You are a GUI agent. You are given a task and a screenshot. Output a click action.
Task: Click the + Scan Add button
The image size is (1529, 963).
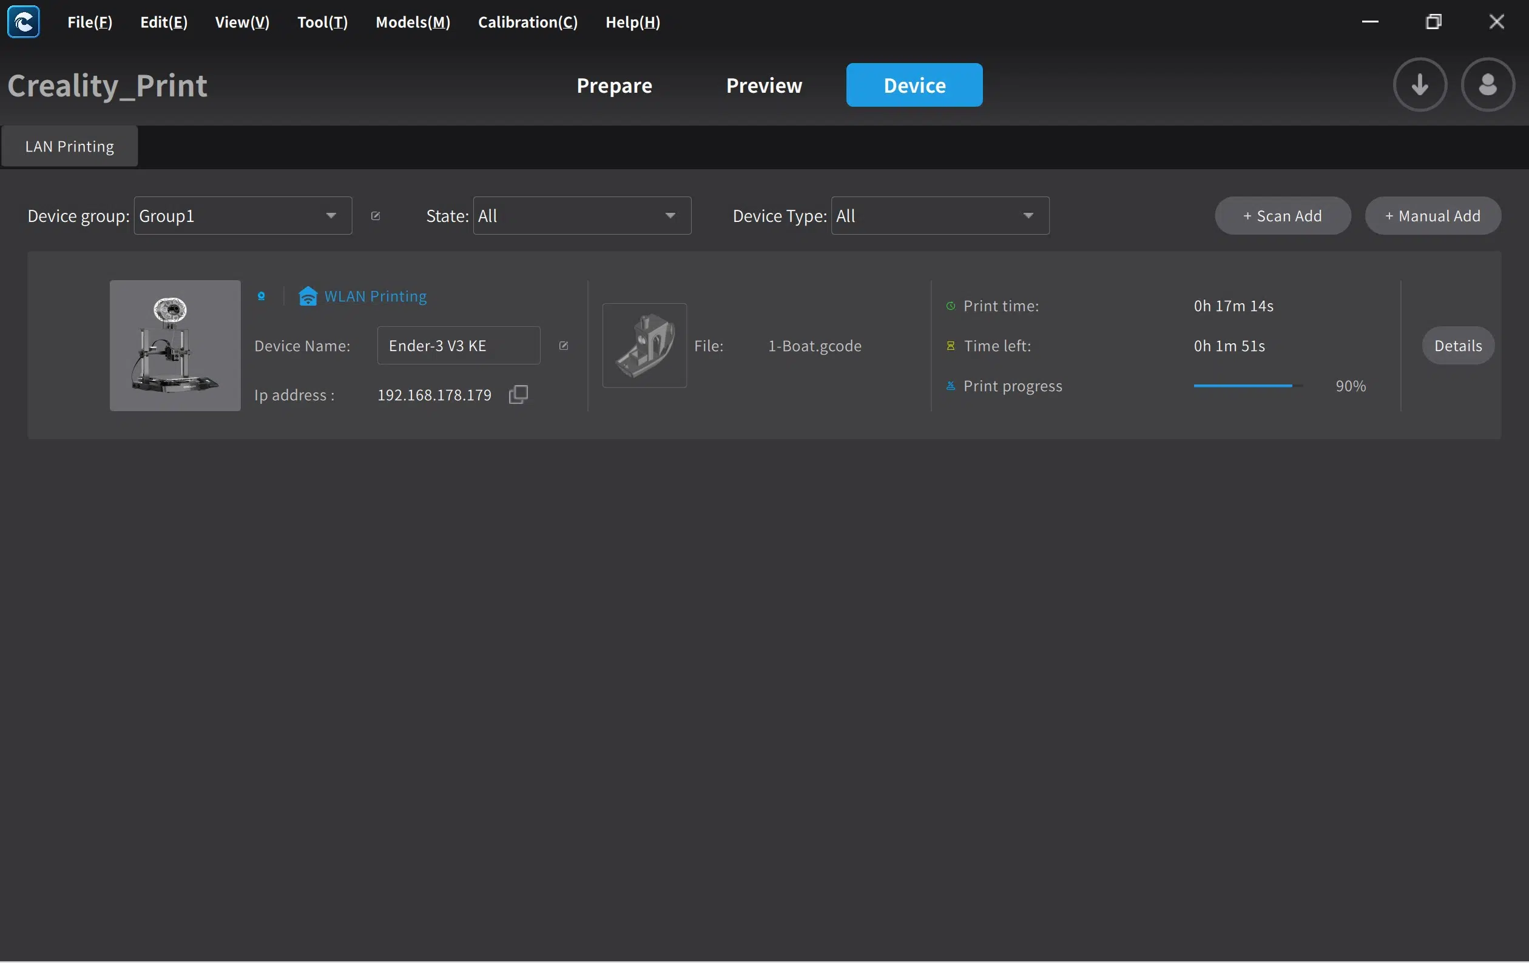coord(1283,216)
